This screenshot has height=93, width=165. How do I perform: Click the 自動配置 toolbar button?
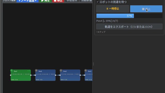[86, 1]
